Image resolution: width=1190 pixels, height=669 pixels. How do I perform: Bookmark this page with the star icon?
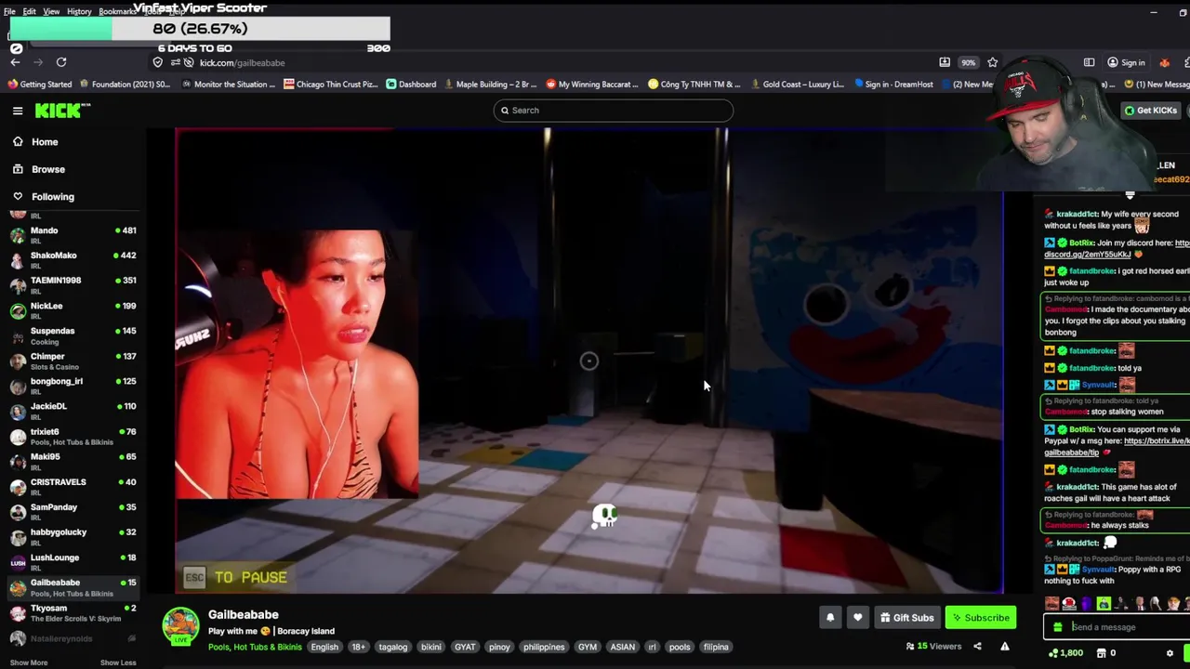click(992, 62)
